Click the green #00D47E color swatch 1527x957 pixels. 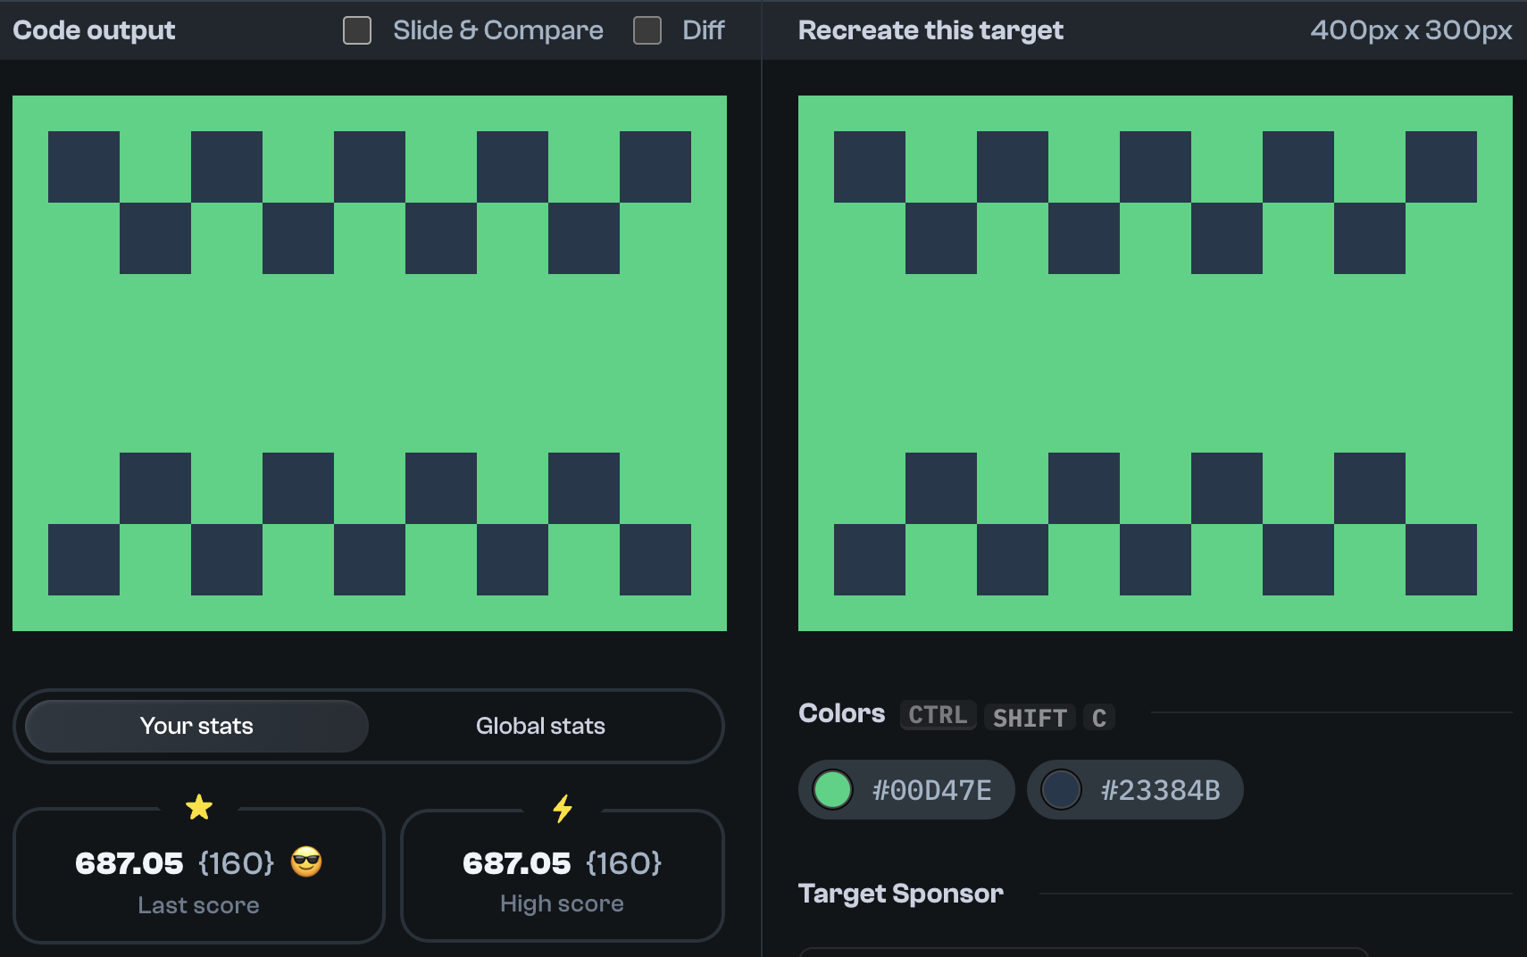[x=832, y=789]
